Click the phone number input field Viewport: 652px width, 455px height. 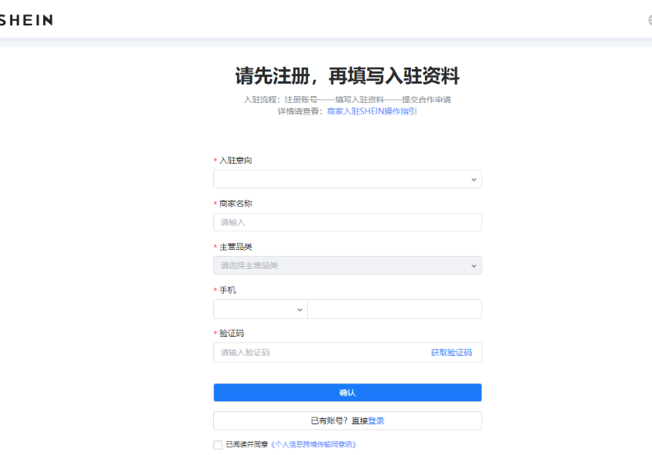click(395, 309)
